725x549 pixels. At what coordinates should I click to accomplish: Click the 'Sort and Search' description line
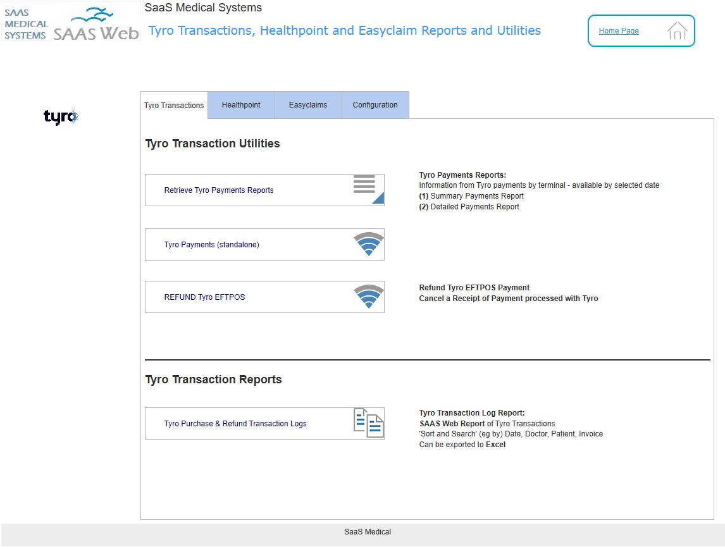[x=511, y=434]
